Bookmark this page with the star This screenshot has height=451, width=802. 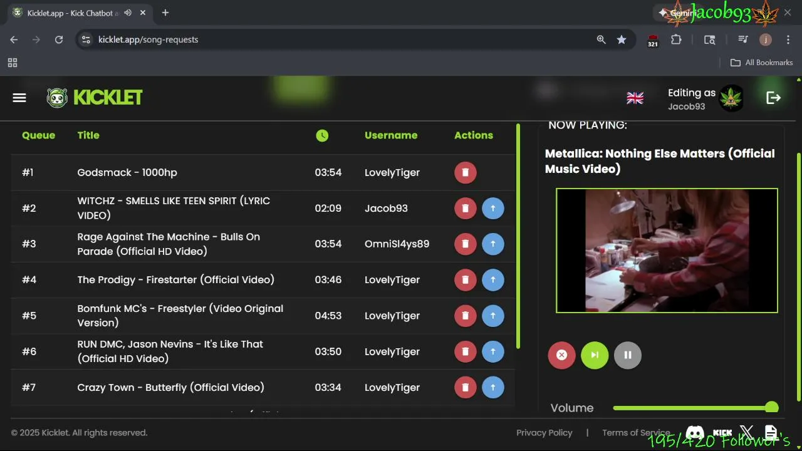point(622,39)
